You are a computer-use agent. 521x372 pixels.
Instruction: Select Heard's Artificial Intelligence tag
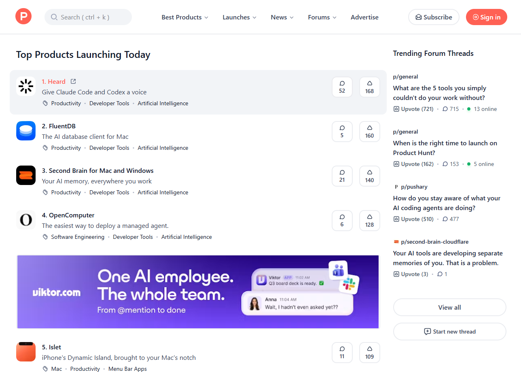pyautogui.click(x=163, y=103)
